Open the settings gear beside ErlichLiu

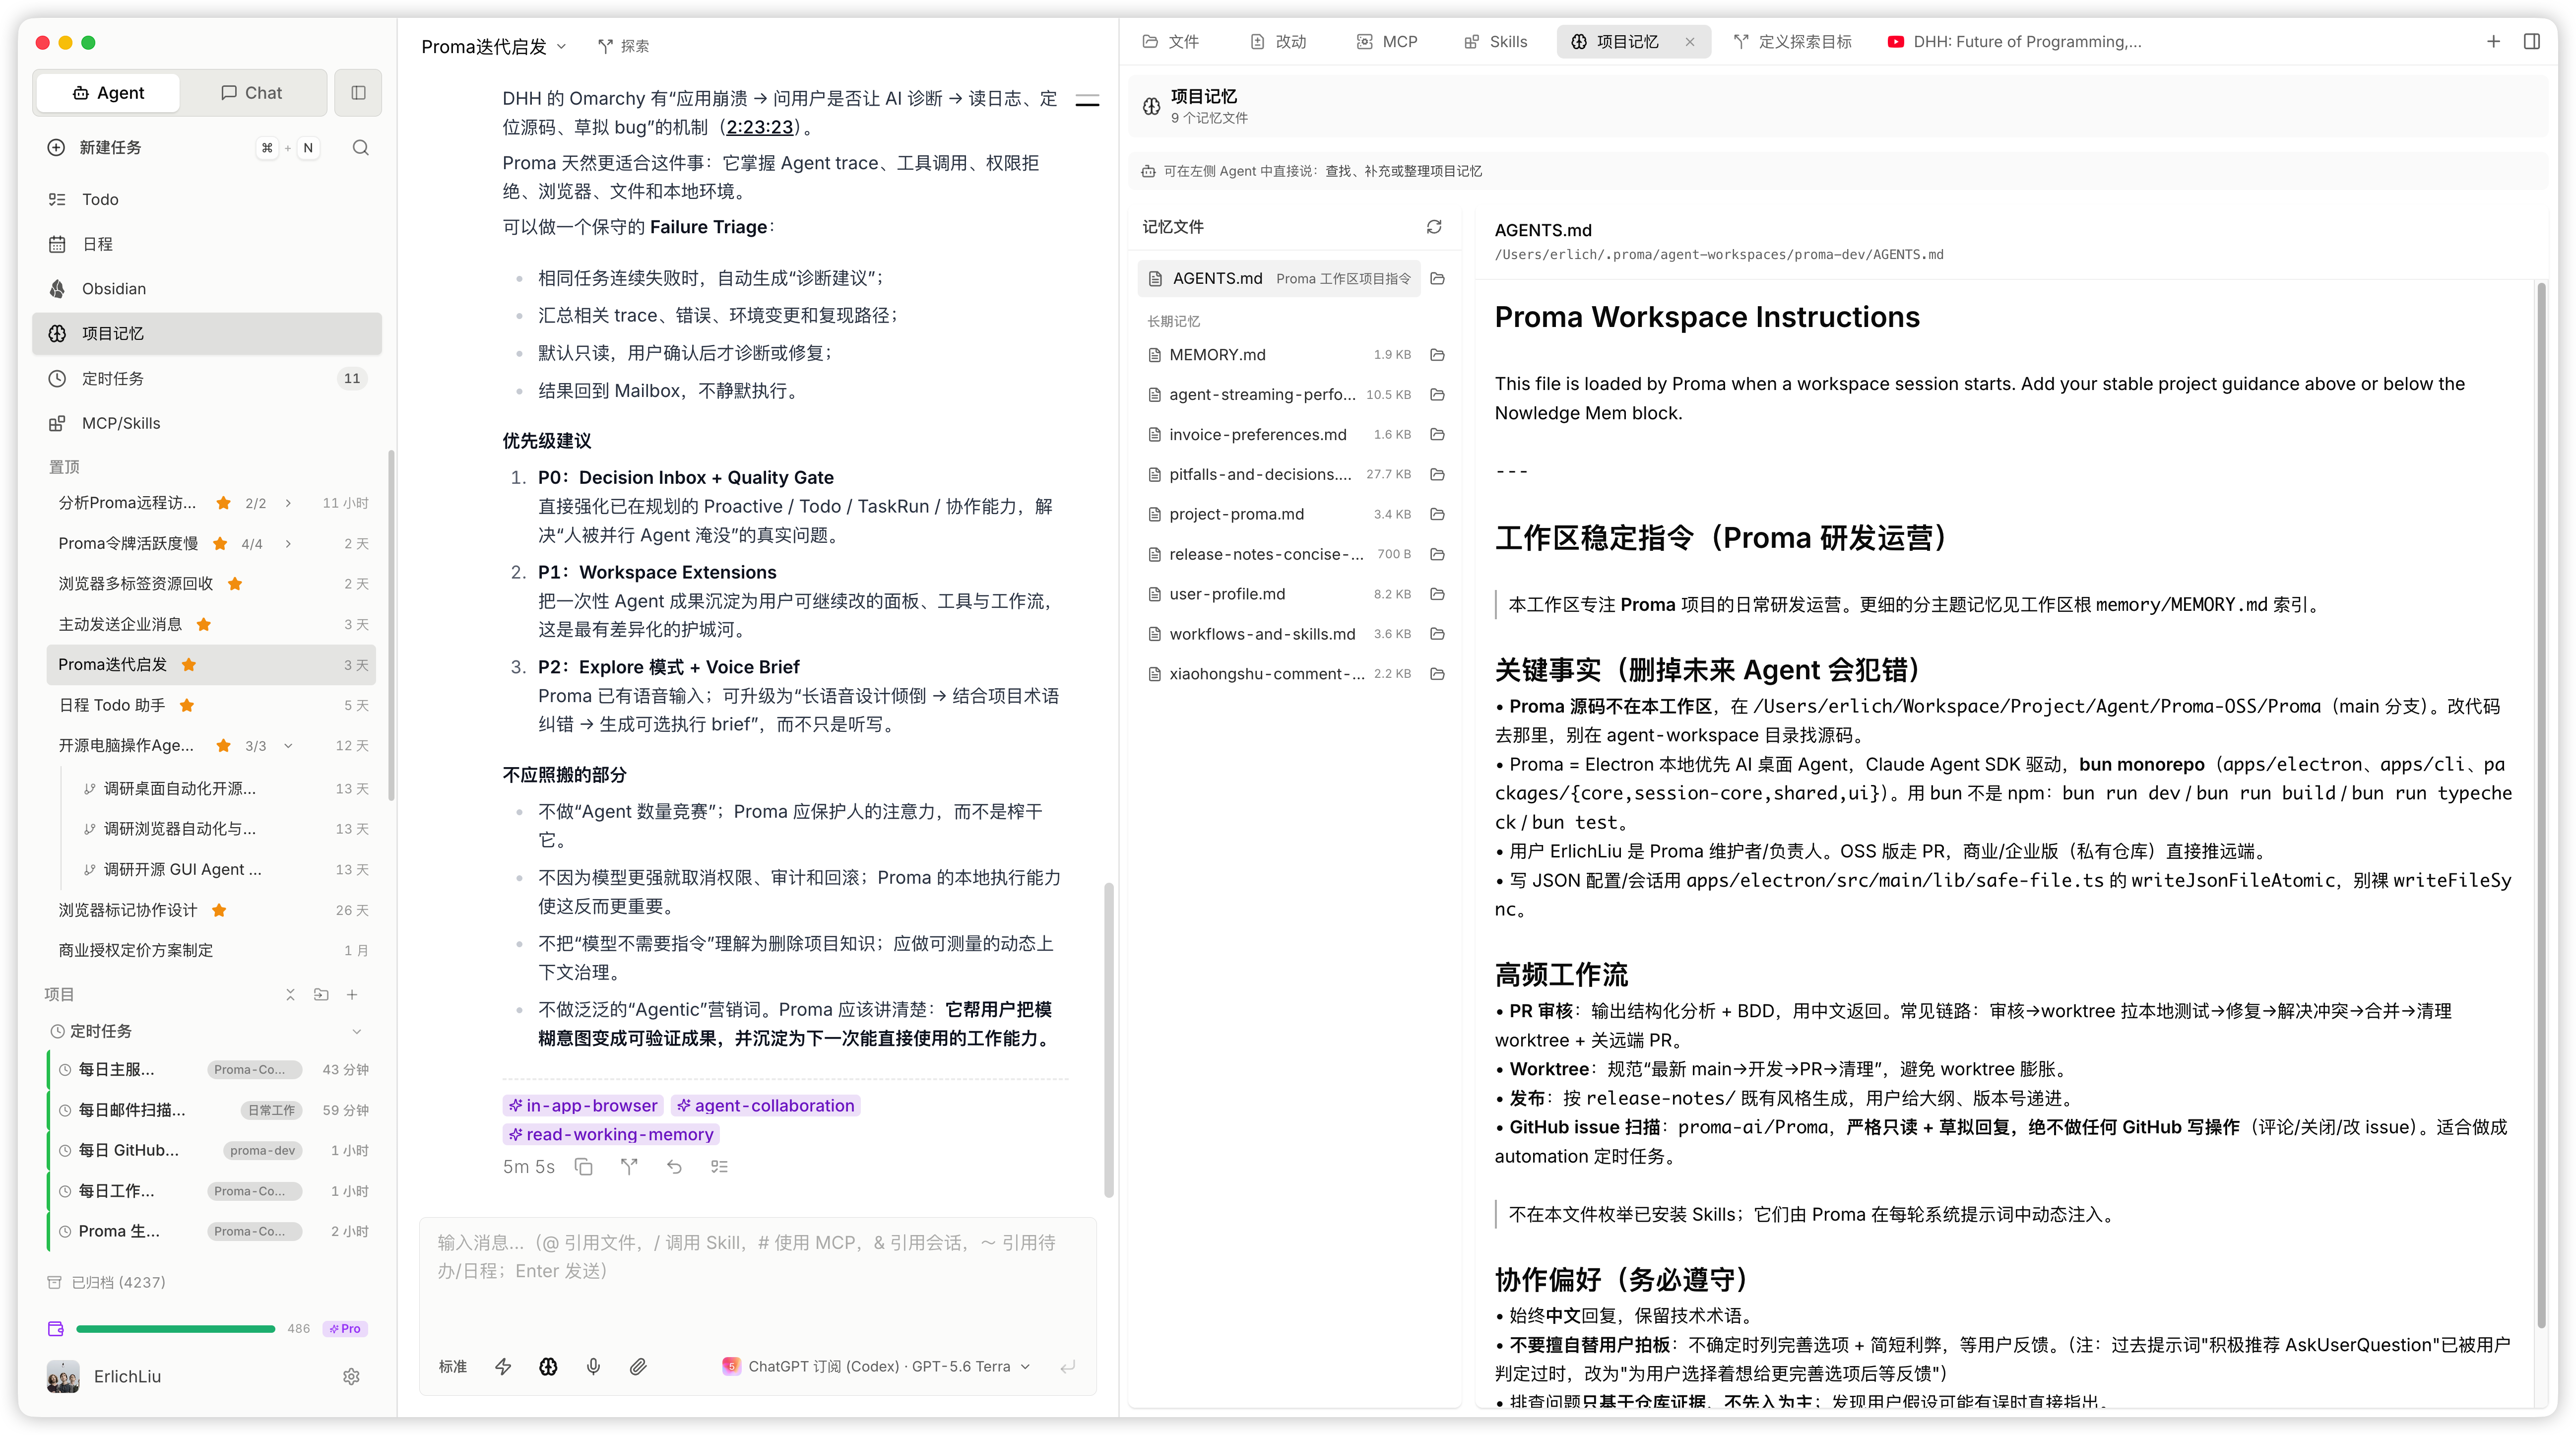point(351,1377)
